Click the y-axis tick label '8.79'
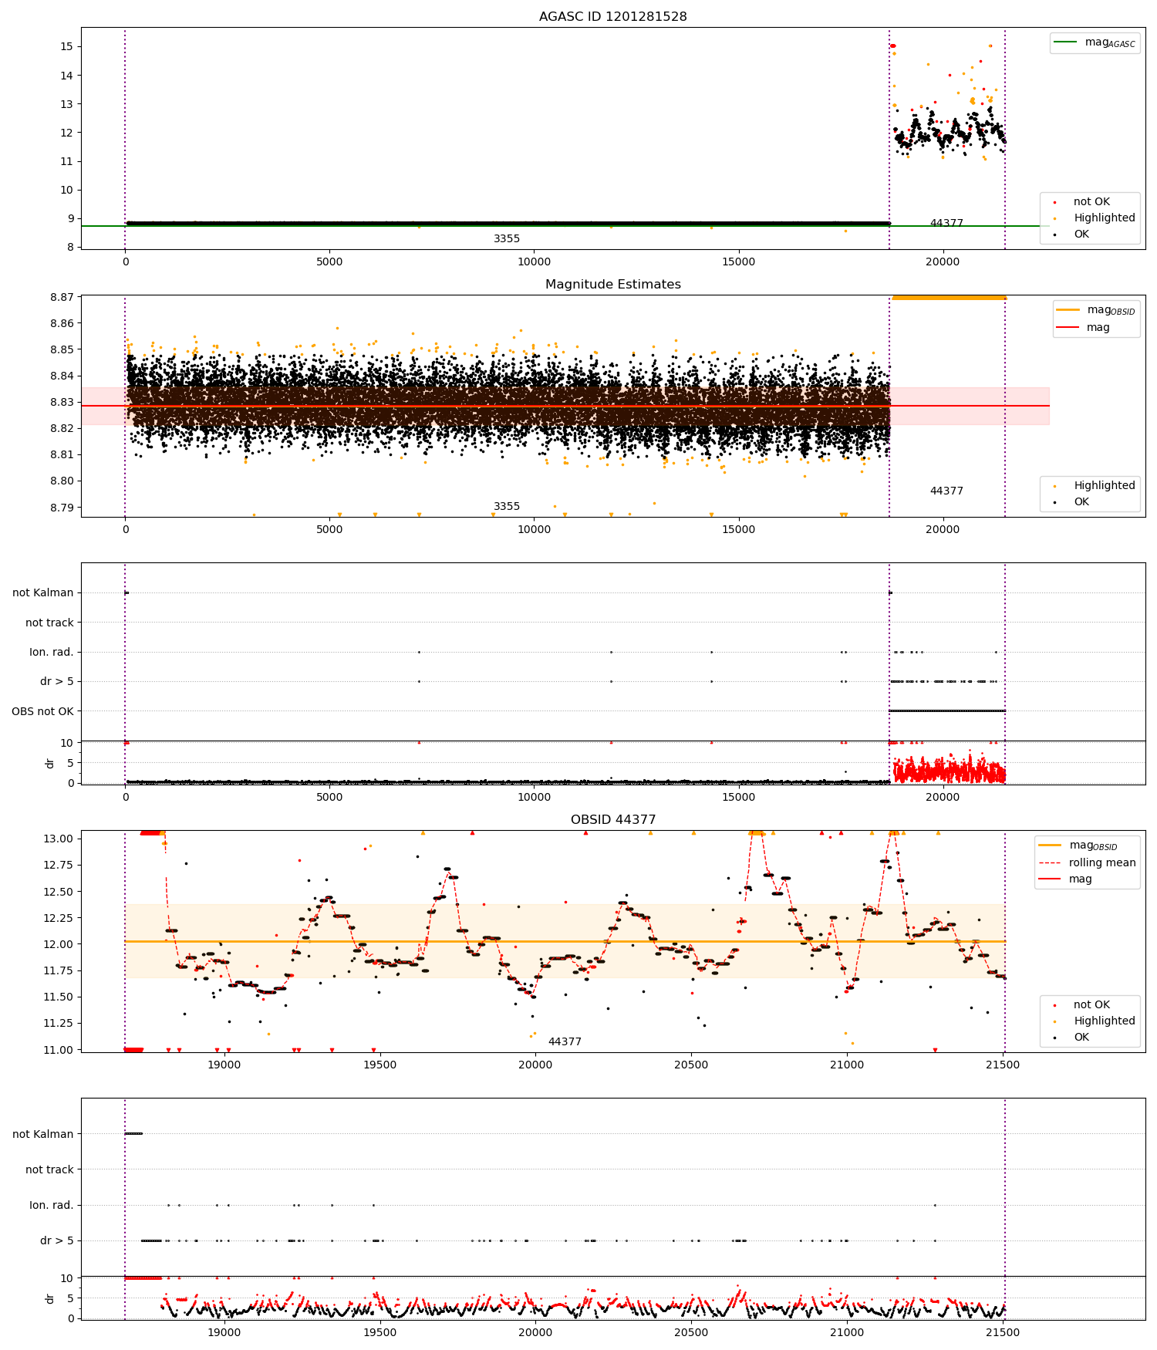Screen dimensions: 1157x1350 pyautogui.click(x=62, y=508)
